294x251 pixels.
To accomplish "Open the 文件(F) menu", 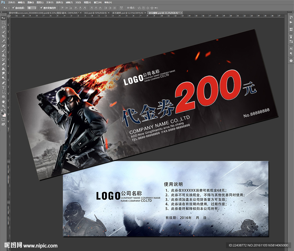I will (11, 2).
